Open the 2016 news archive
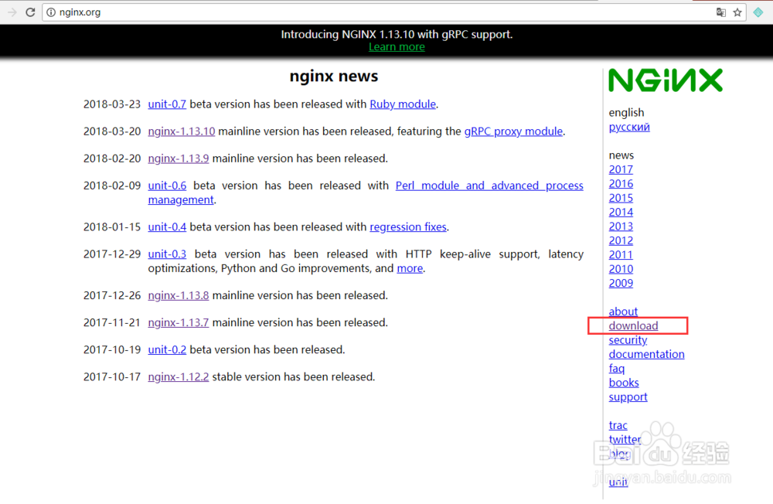Screen dimensions: 773x504 (x=621, y=184)
